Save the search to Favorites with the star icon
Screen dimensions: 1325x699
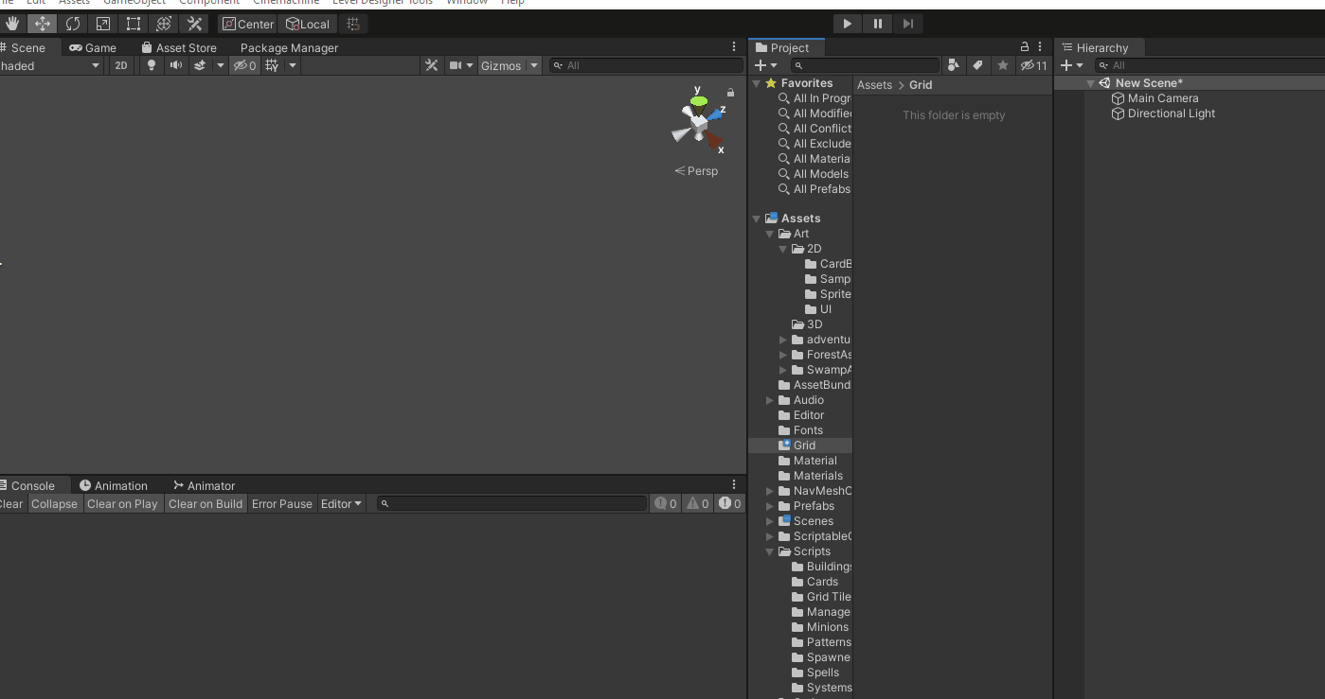pyautogui.click(x=1003, y=65)
